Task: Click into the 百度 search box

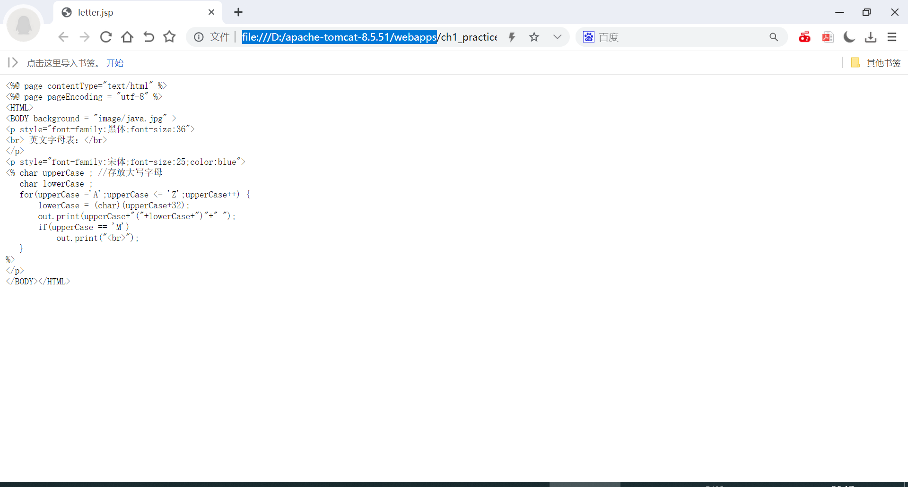Action: click(681, 37)
